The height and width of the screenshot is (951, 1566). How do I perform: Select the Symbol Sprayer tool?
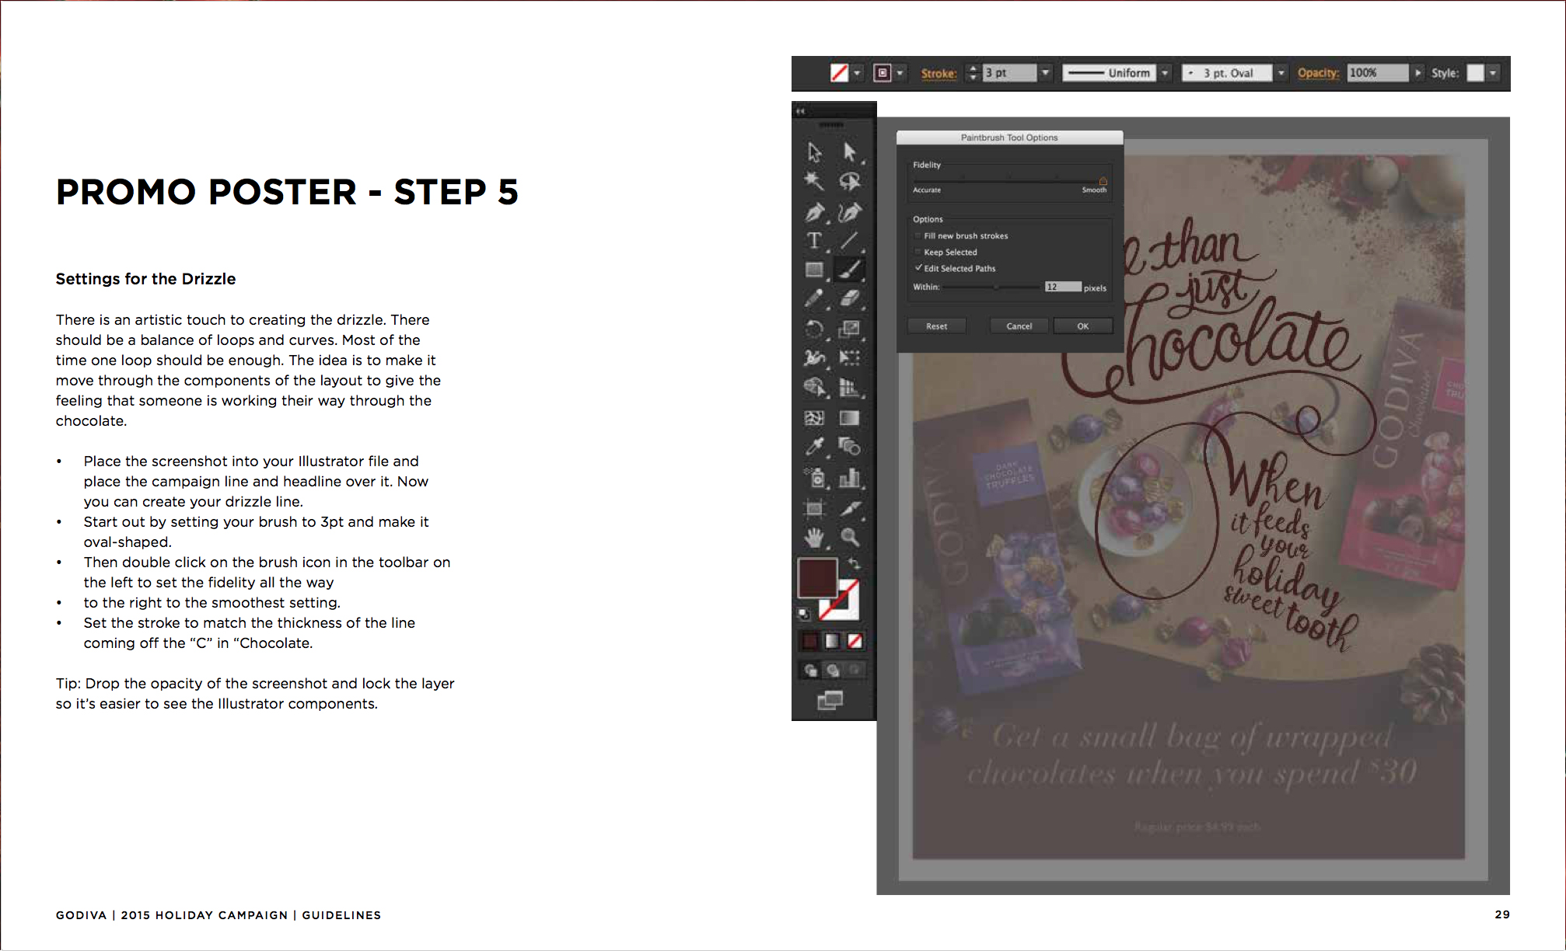814,477
